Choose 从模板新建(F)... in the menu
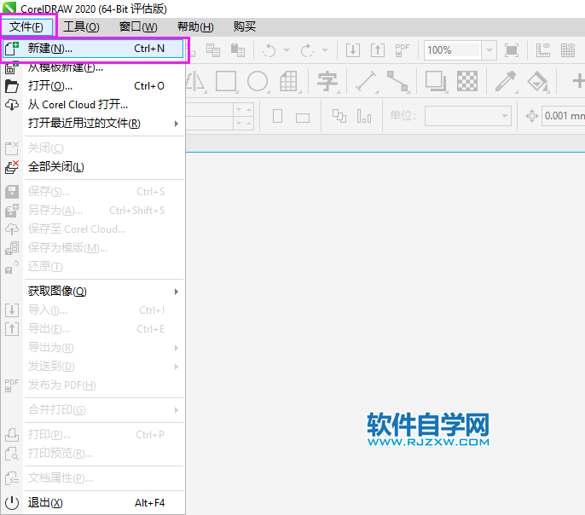The height and width of the screenshot is (515, 585). coord(93,67)
